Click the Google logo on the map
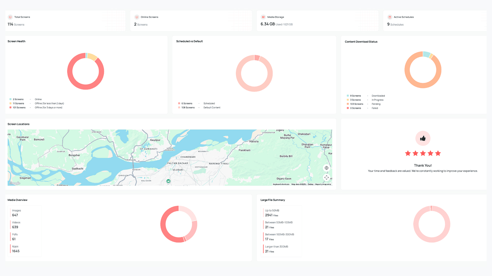 click(x=15, y=183)
